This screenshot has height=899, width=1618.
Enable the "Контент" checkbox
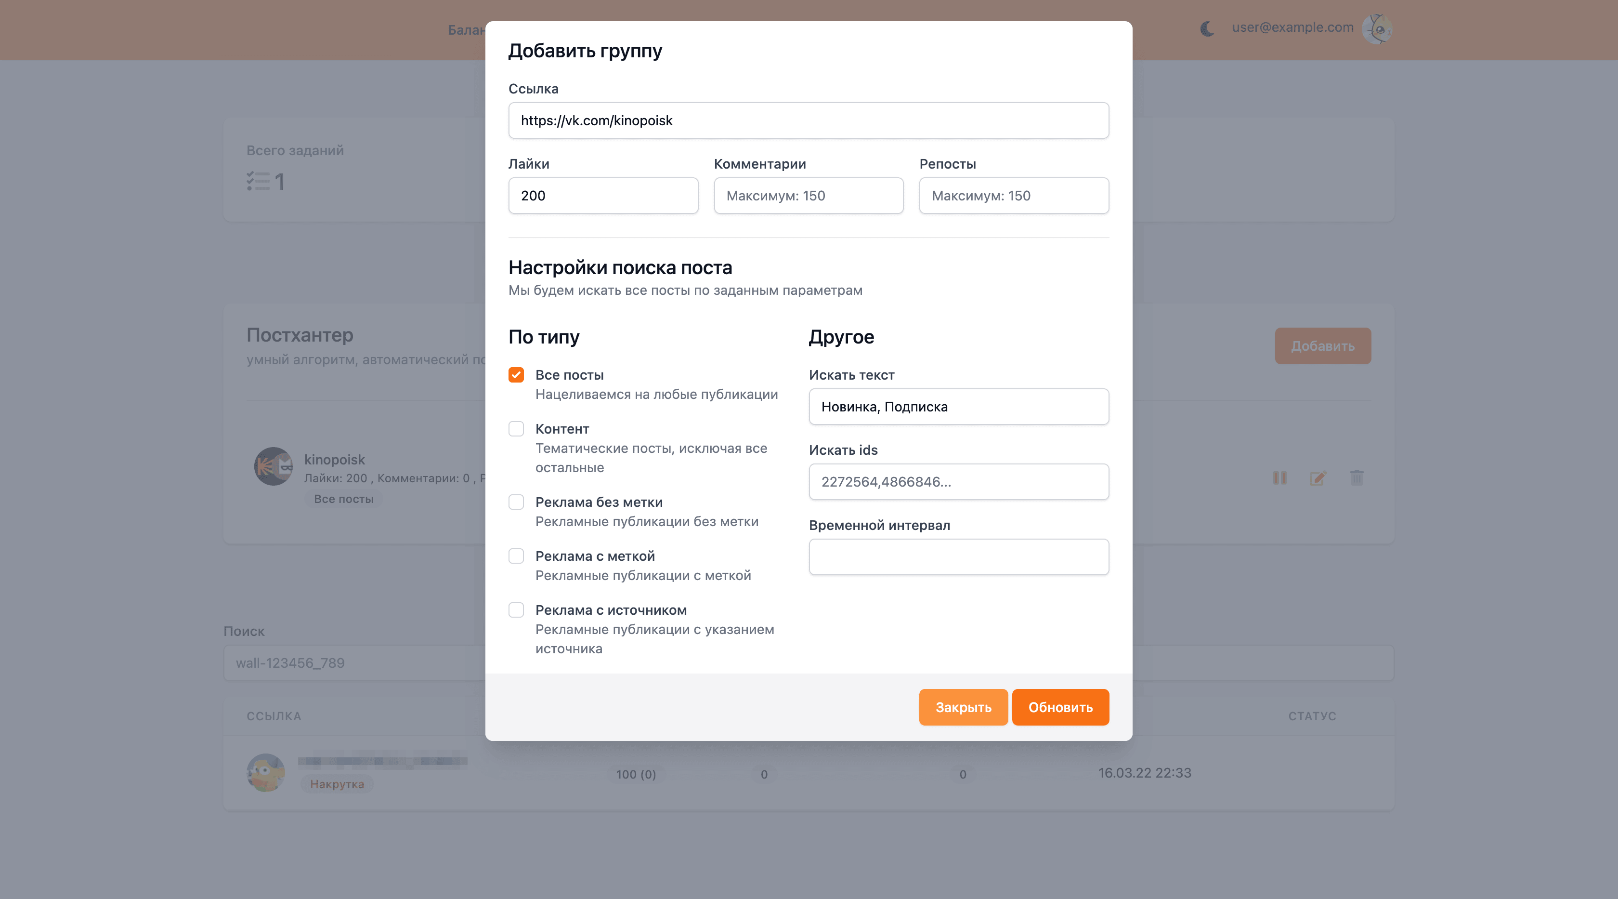pyautogui.click(x=516, y=429)
